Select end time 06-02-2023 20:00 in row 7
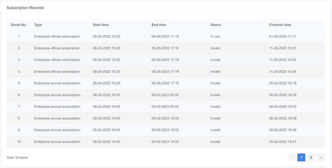332x168 pixels. pos(165,107)
